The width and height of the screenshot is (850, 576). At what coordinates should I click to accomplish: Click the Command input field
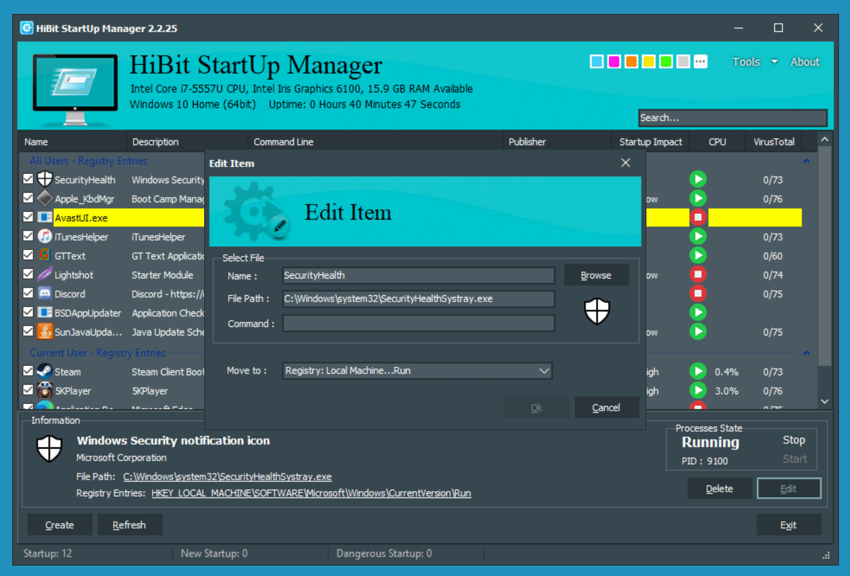pyautogui.click(x=419, y=323)
